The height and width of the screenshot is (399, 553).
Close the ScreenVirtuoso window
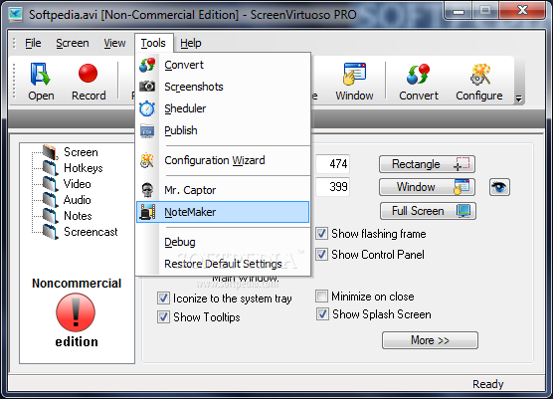click(x=522, y=11)
